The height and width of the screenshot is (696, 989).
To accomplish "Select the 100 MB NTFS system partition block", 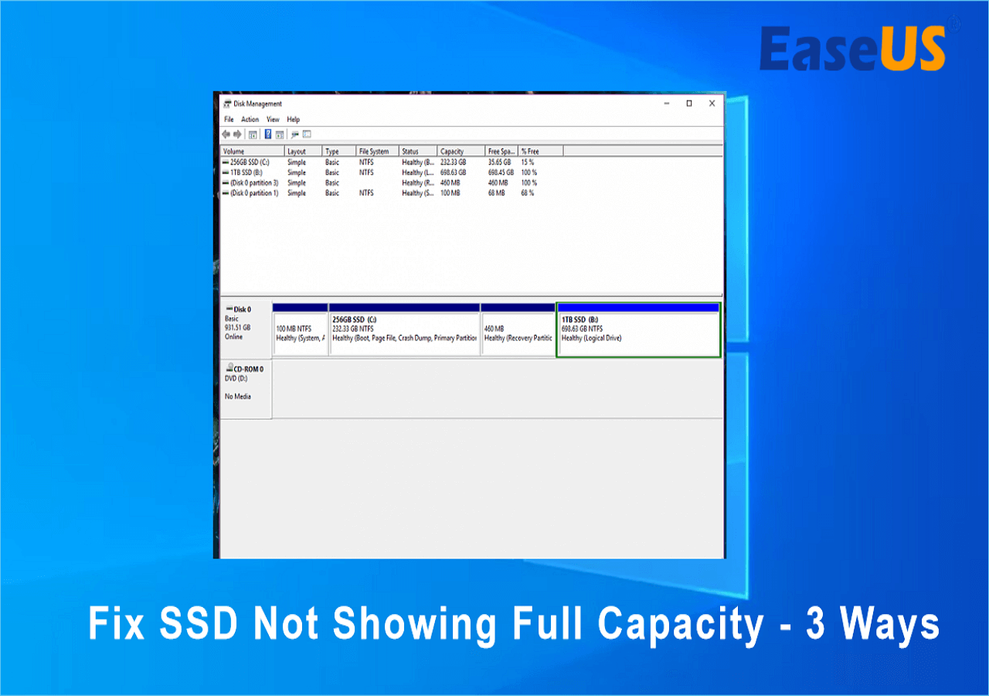I will click(x=301, y=330).
